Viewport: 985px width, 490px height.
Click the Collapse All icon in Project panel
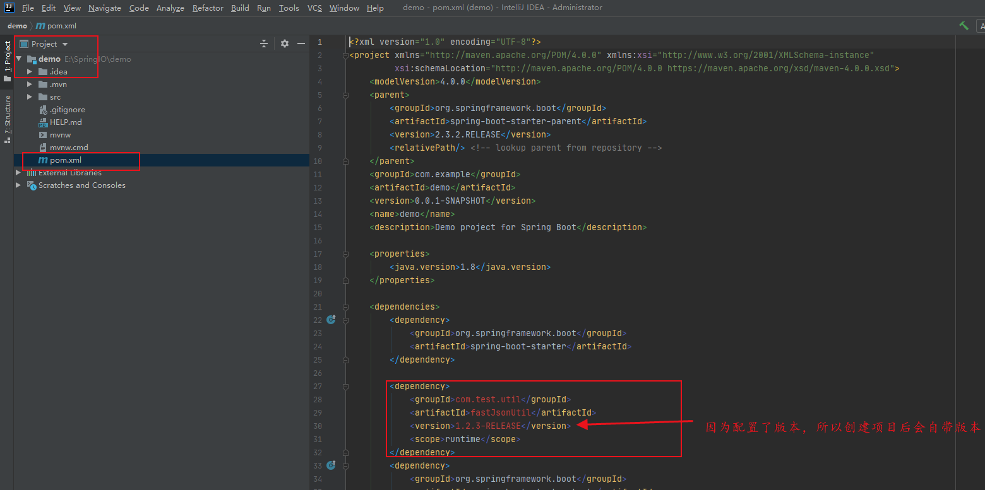click(264, 44)
